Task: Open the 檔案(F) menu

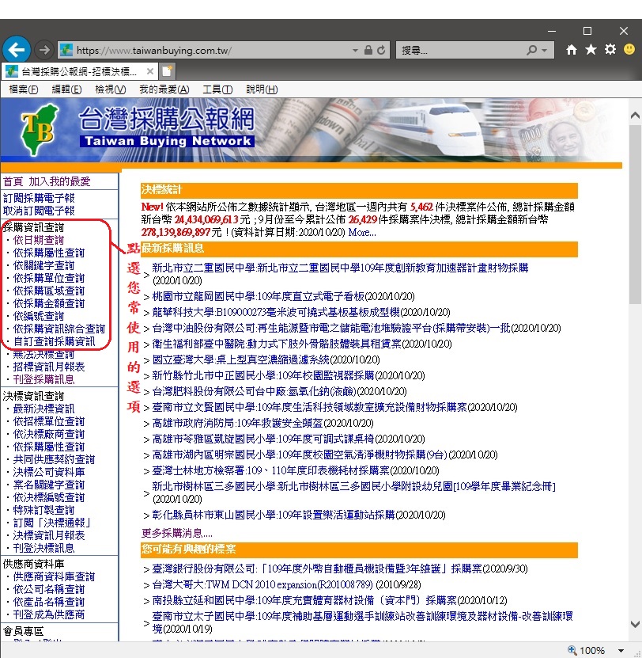Action: coord(24,89)
